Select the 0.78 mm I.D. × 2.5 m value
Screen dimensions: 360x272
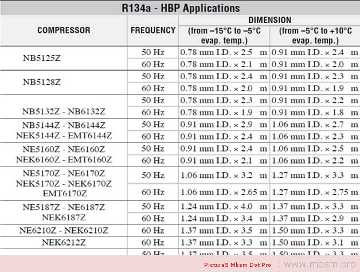coord(224,52)
